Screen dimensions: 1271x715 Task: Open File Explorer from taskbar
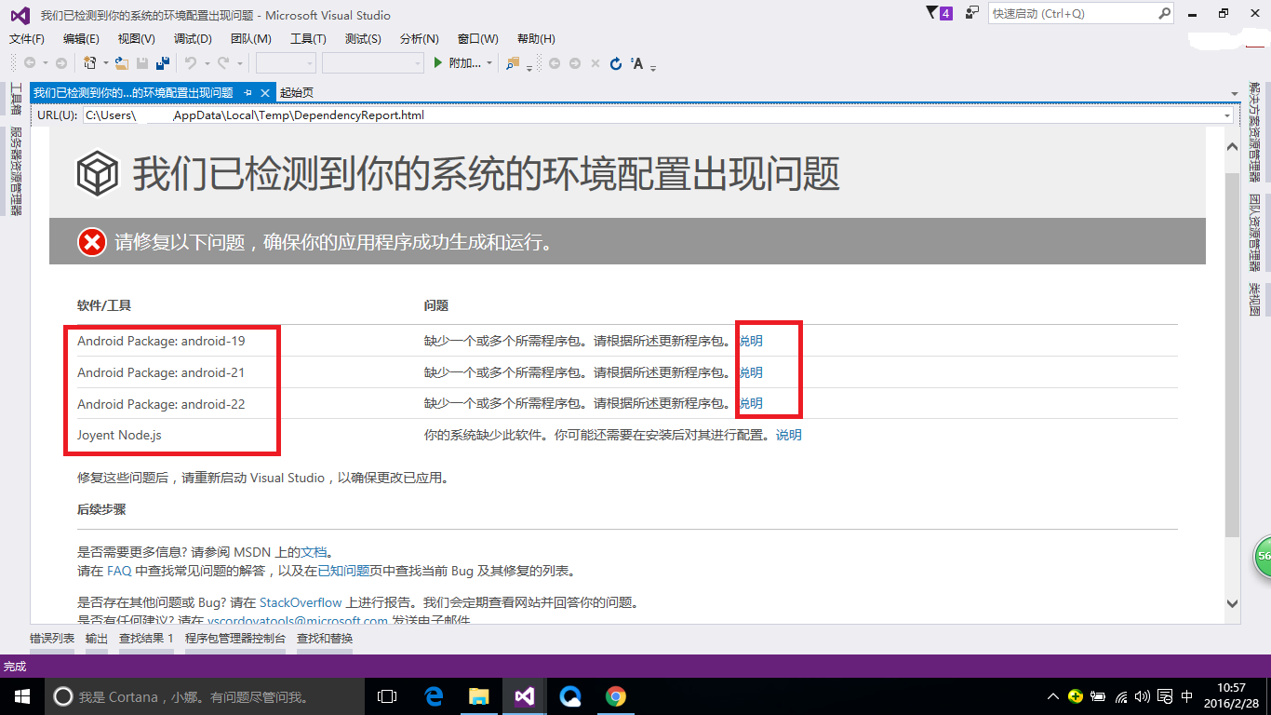click(x=479, y=696)
